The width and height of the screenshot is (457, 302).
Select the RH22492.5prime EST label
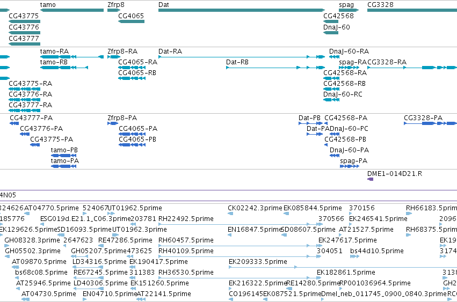pyautogui.click(x=186, y=219)
